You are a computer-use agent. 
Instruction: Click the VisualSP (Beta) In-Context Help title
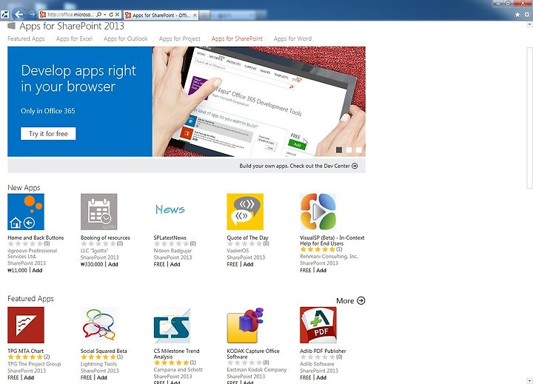pyautogui.click(x=332, y=240)
